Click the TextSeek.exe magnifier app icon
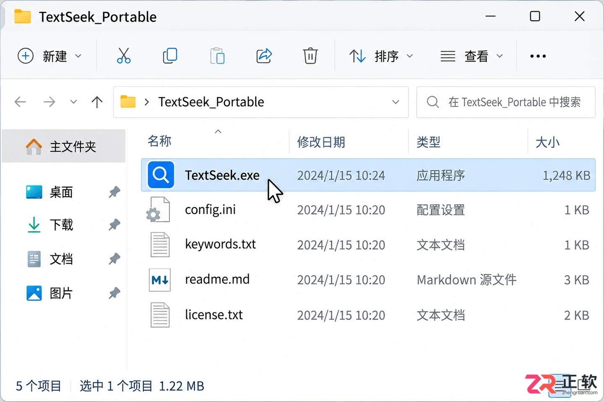This screenshot has width=604, height=402. tap(161, 175)
